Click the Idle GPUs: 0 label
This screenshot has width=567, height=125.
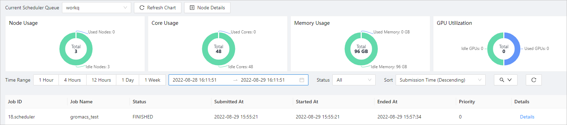point(472,49)
